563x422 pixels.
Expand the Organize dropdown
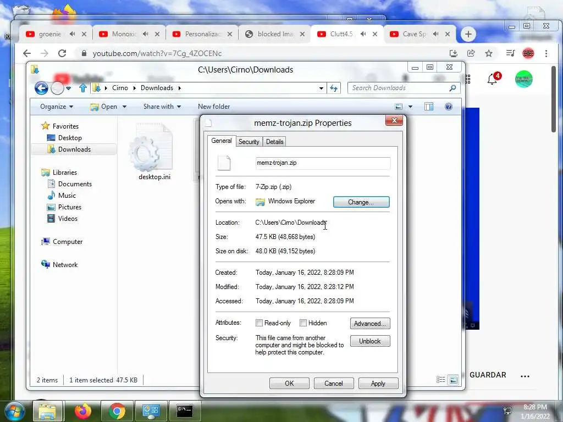(57, 107)
